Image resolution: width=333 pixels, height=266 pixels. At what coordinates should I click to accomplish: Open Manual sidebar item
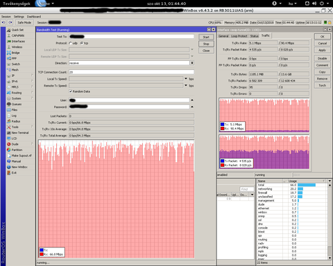tap(16, 161)
